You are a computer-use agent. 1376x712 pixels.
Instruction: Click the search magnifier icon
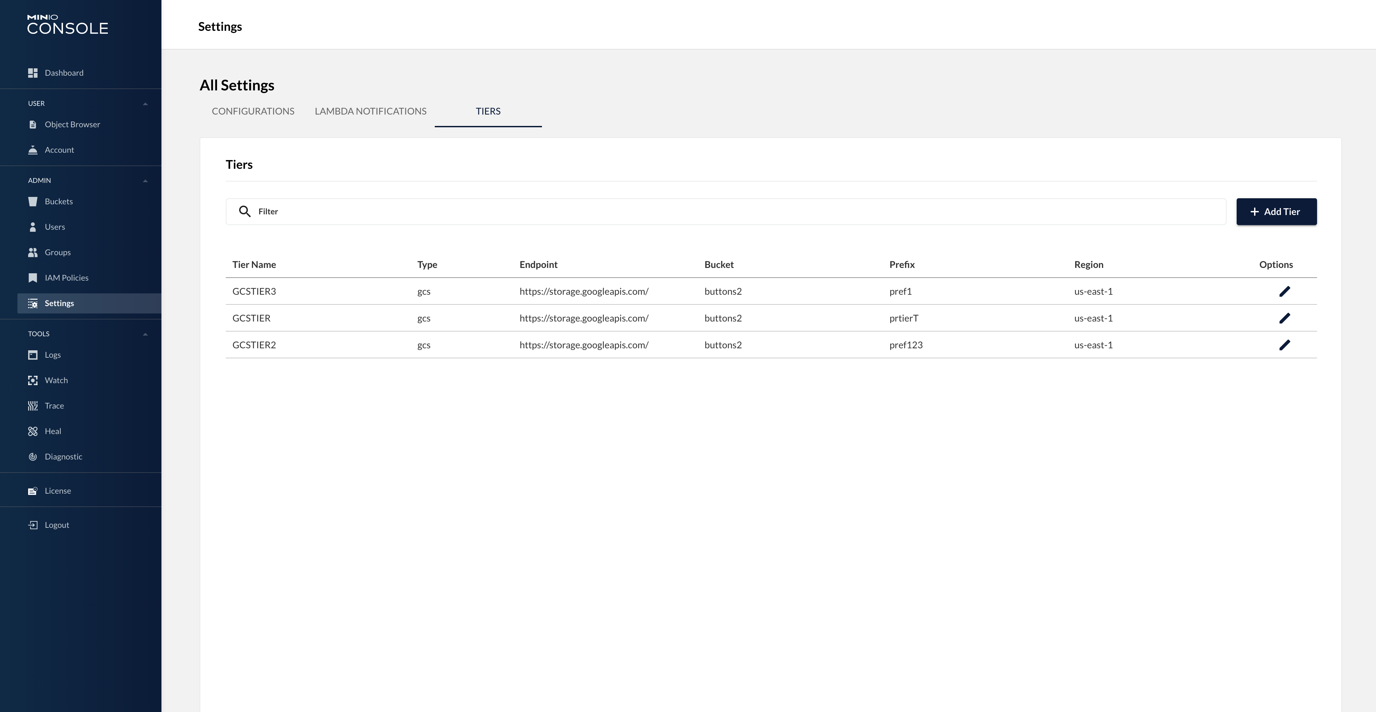[x=245, y=212]
